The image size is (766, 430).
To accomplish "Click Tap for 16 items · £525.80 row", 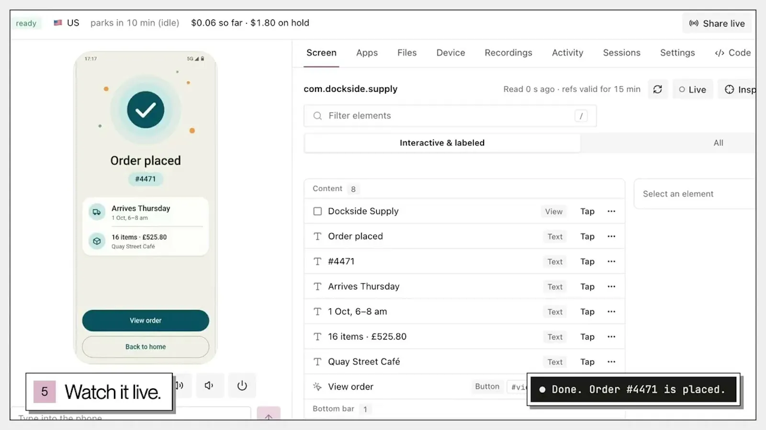I will [x=587, y=337].
